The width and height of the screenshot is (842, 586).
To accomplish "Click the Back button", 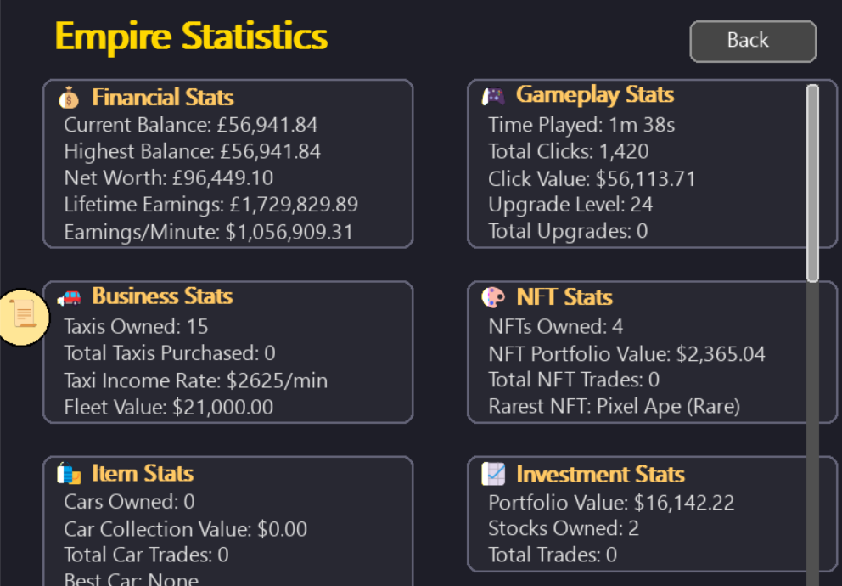I will [x=753, y=42].
